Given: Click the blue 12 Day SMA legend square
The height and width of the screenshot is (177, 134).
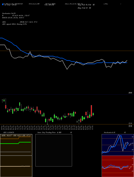Looking at the screenshot, I should pyautogui.click(x=3, y=4).
